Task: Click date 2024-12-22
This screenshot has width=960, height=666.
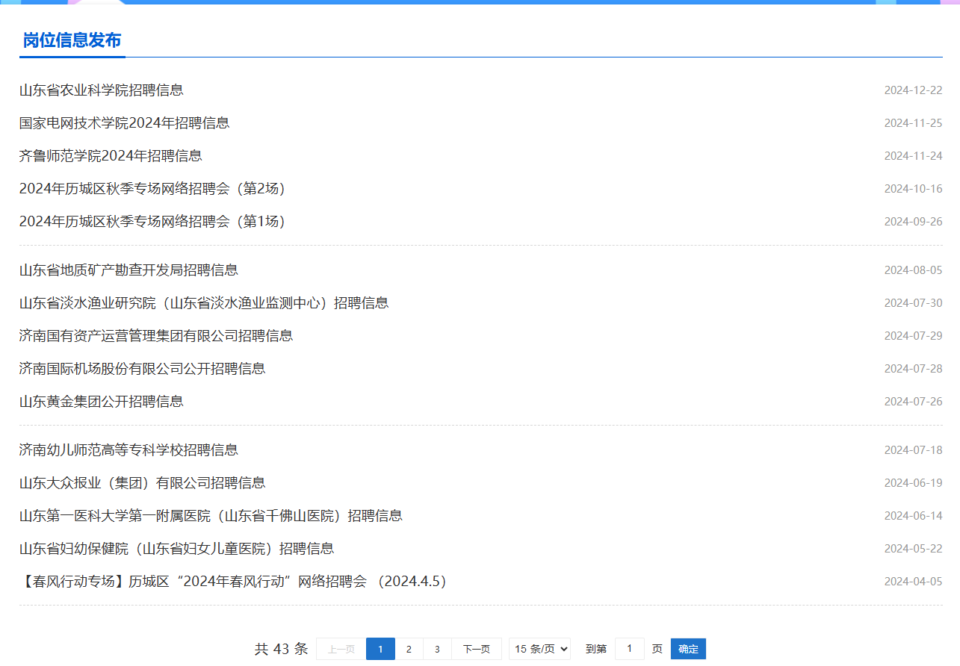Action: click(x=913, y=90)
